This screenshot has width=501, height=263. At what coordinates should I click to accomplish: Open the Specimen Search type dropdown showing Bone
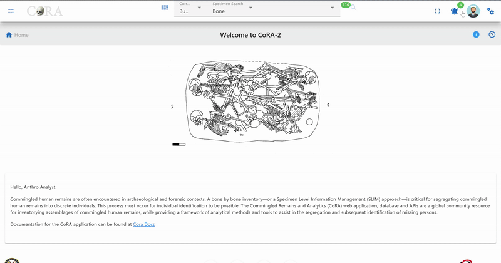click(232, 8)
